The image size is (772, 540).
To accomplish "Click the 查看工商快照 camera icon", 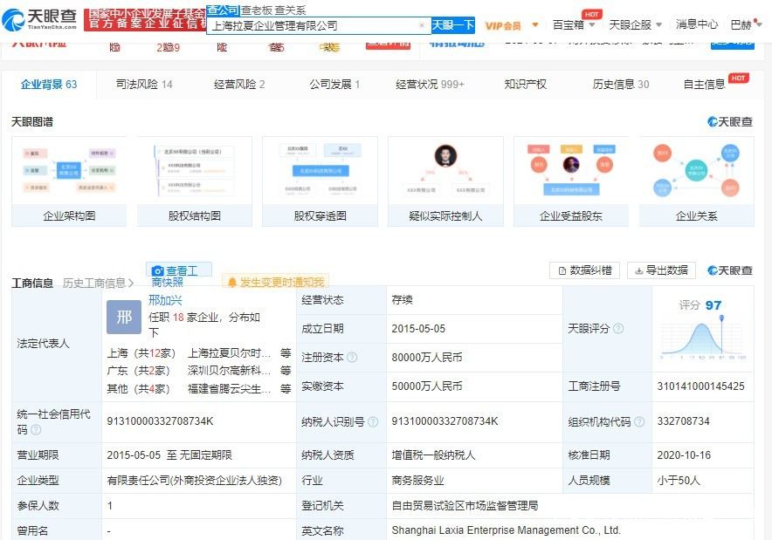I will click(157, 271).
